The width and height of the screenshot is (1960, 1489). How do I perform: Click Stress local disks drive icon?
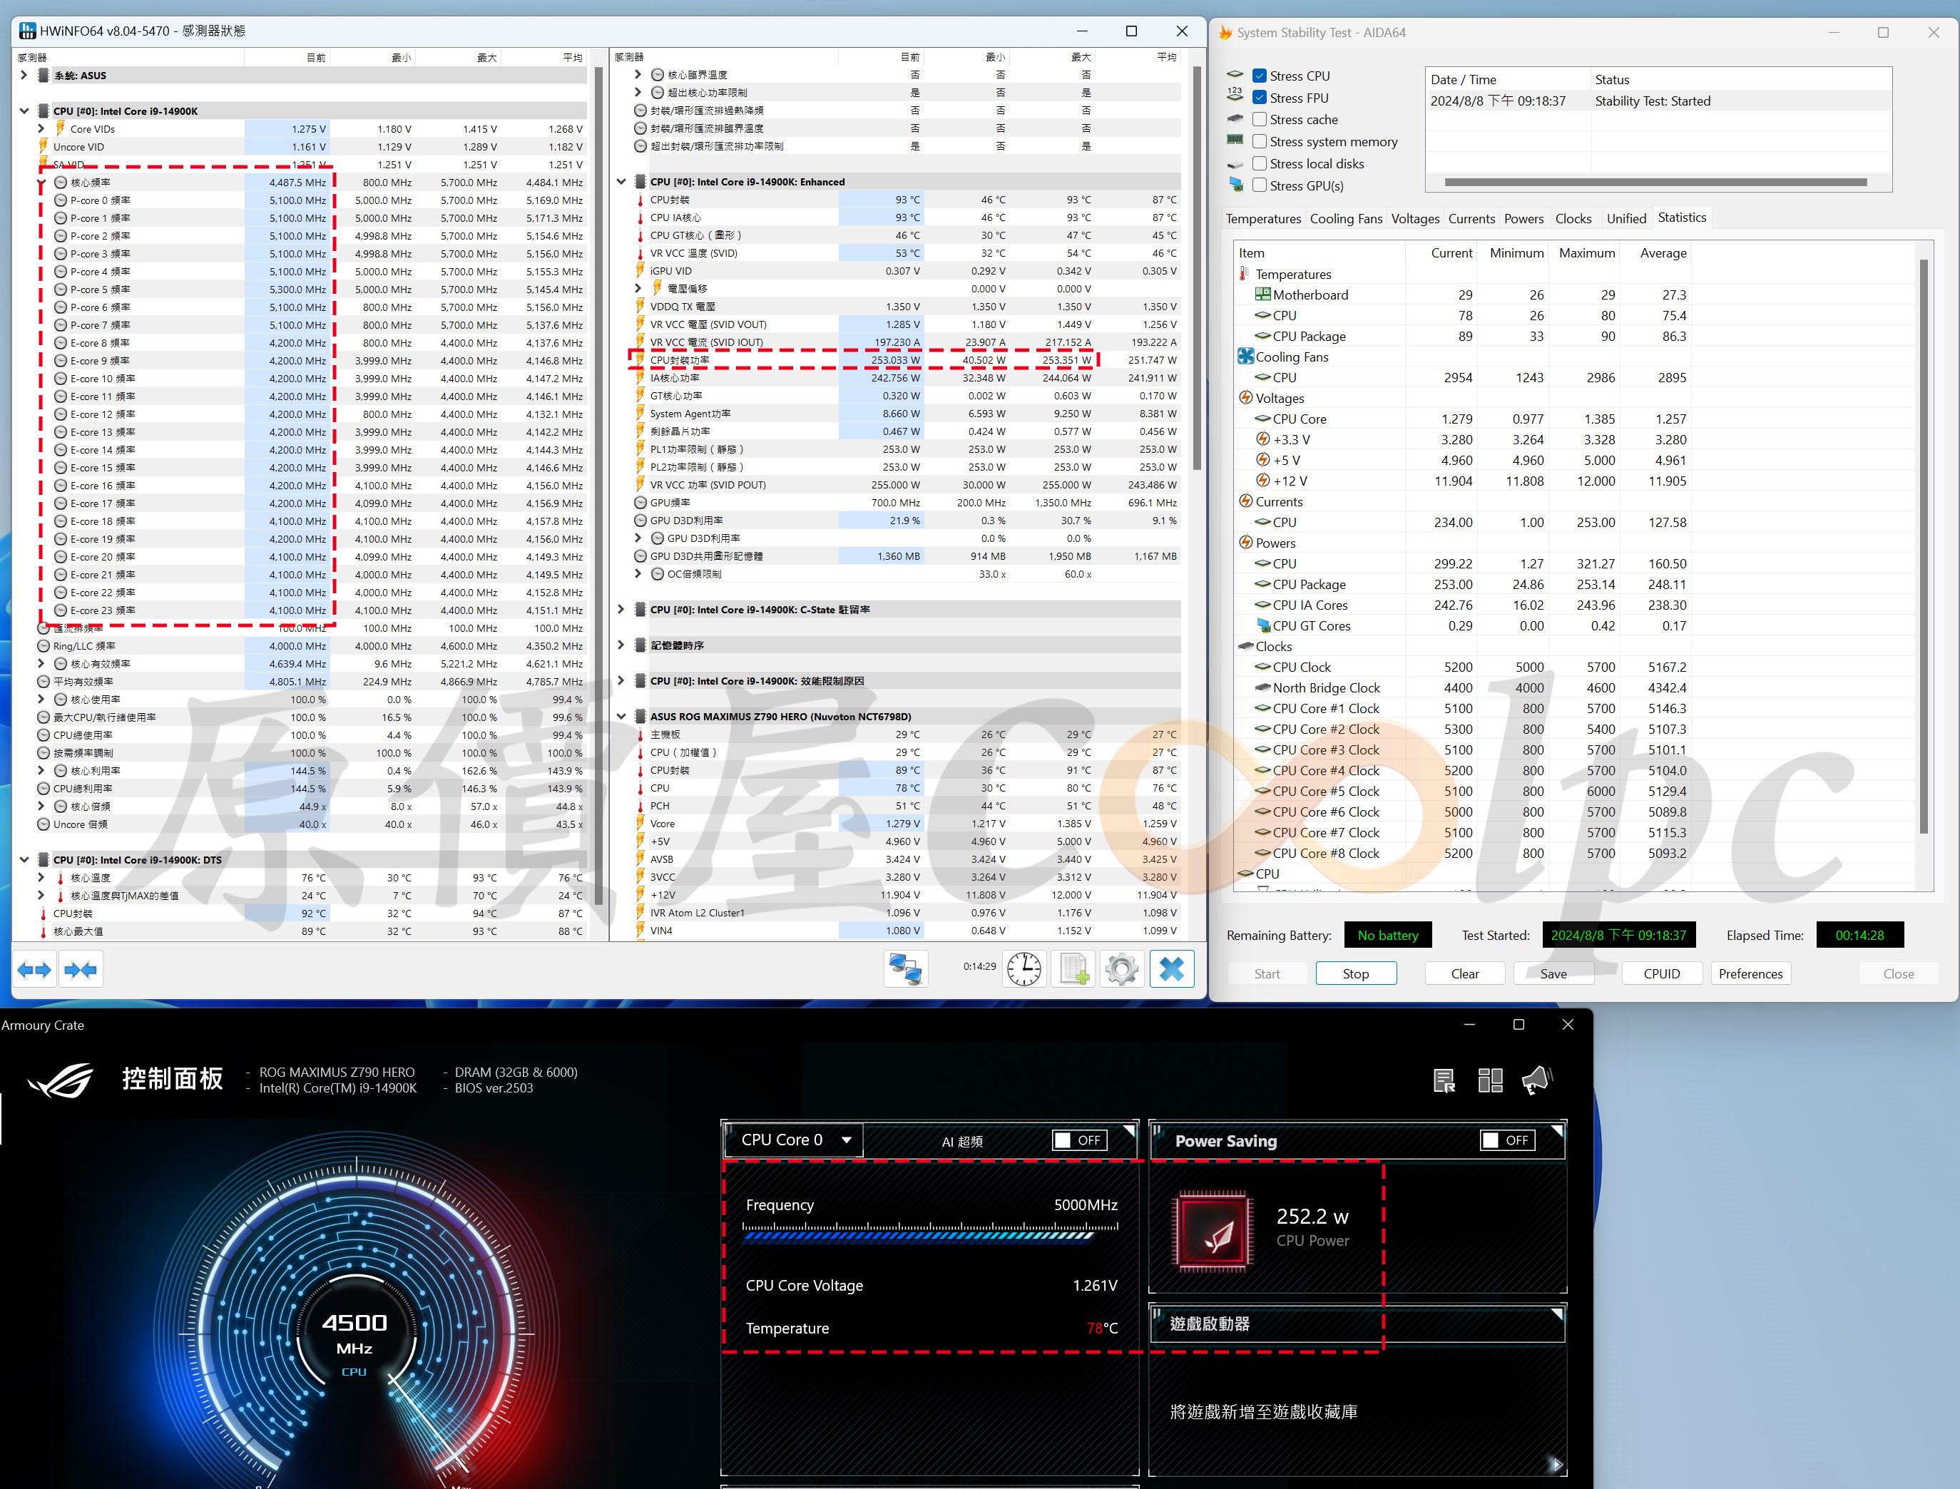[x=1236, y=164]
